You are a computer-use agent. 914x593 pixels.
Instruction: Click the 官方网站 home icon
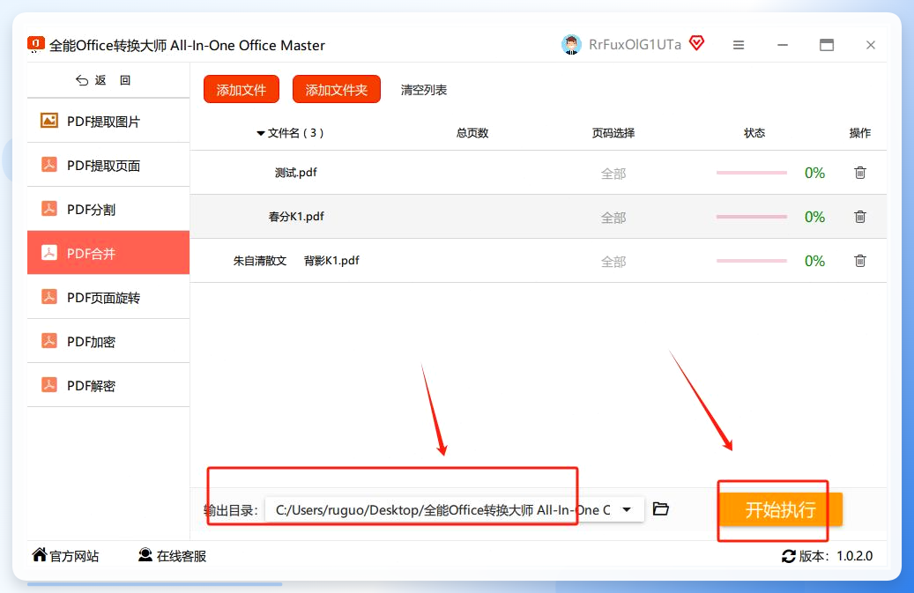pos(39,554)
